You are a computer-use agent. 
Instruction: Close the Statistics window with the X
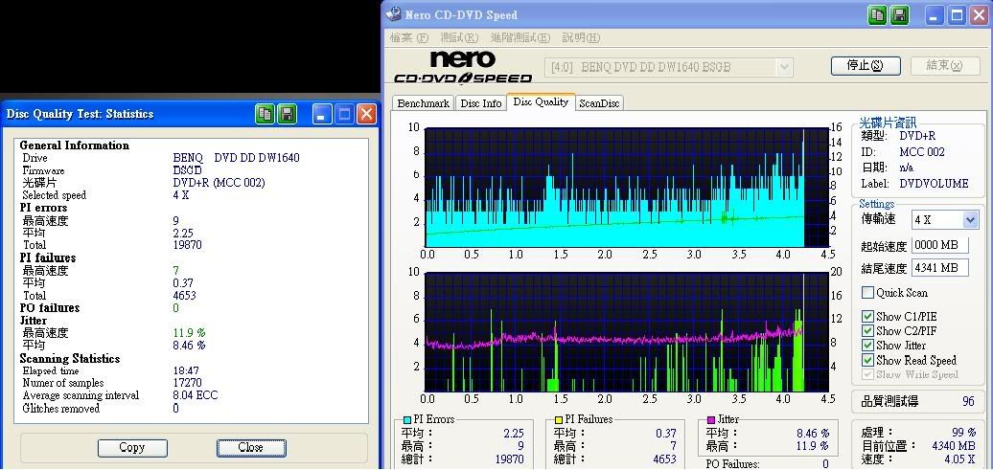[x=366, y=114]
